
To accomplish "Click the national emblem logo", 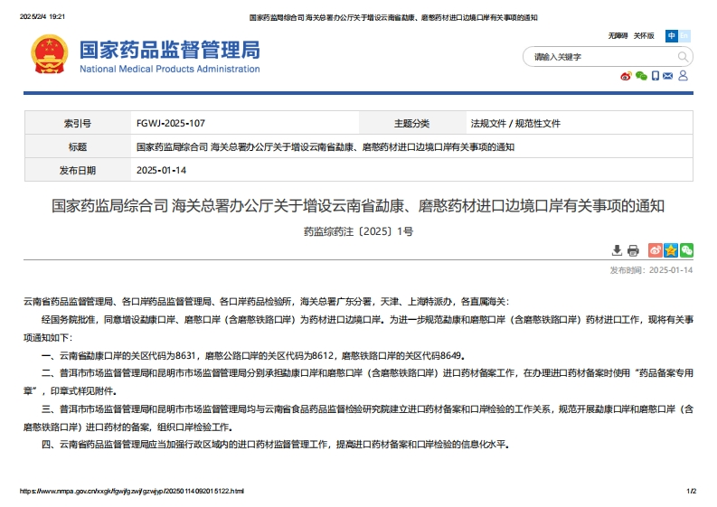I will click(49, 56).
